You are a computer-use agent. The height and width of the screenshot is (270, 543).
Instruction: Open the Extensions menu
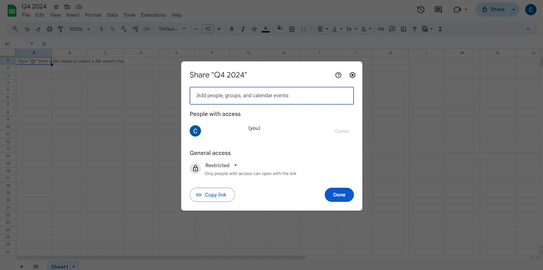click(x=153, y=15)
